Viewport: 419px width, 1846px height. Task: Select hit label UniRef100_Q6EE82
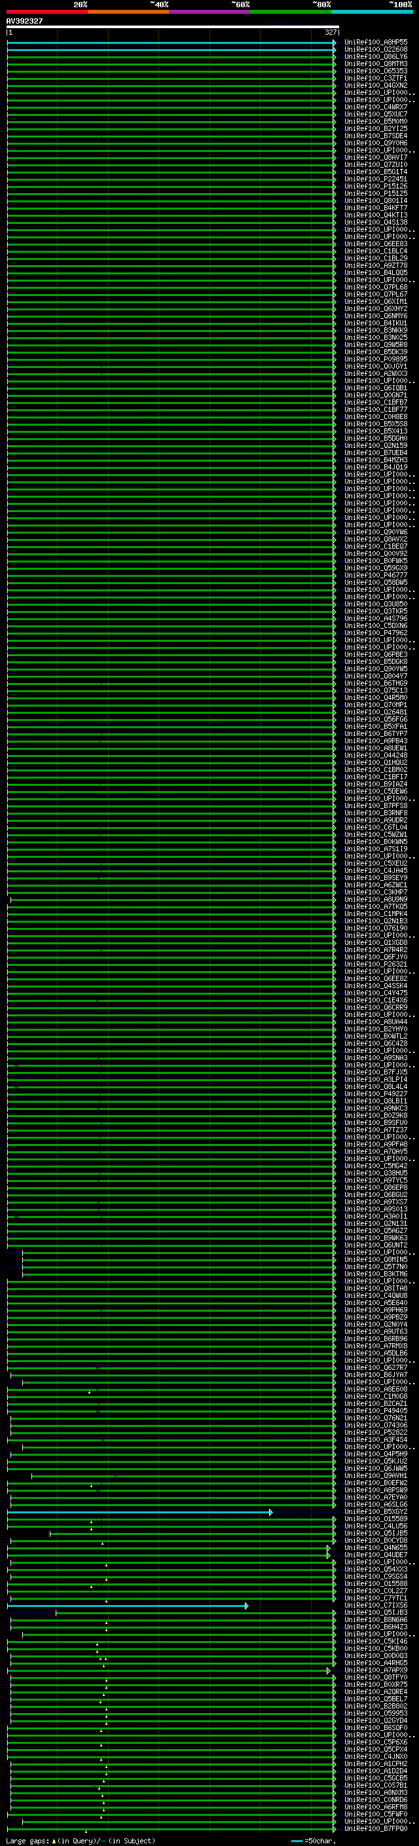pos(376,978)
